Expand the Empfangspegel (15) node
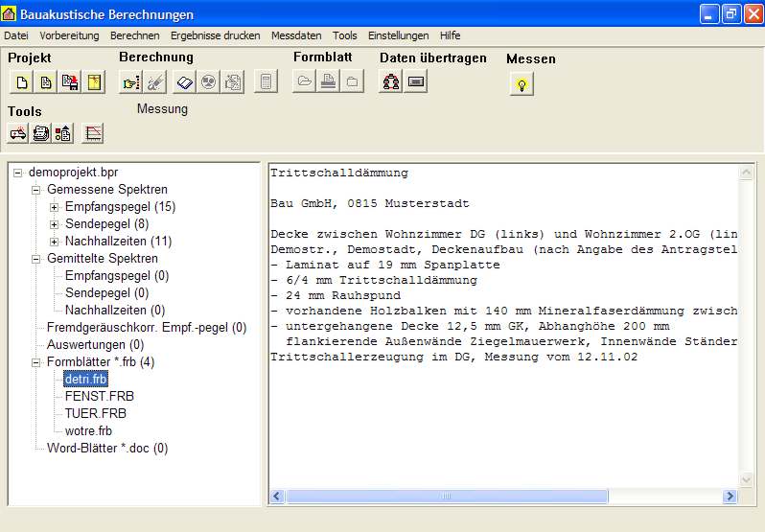Screen dimensions: 765x532 pyautogui.click(x=54, y=207)
